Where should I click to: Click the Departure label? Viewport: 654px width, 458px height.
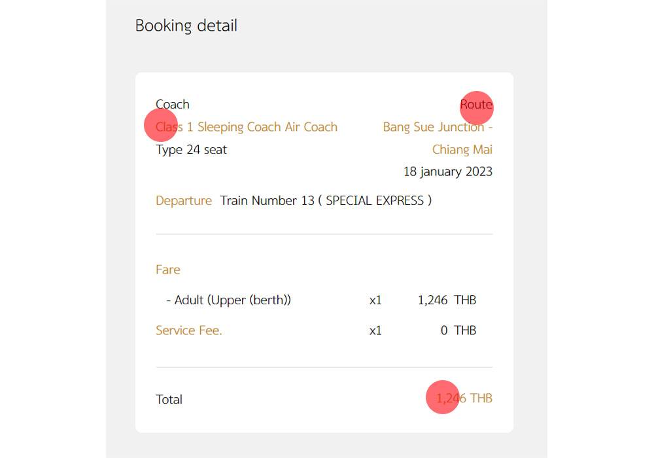184,201
